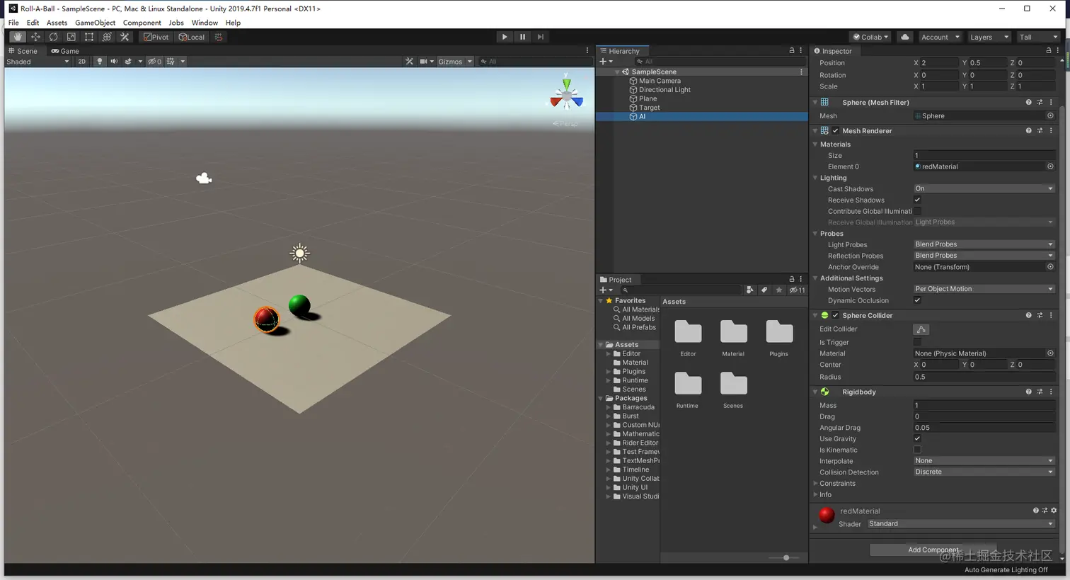Toggle the Use Gravity checkbox
Image resolution: width=1070 pixels, height=580 pixels.
[917, 438]
